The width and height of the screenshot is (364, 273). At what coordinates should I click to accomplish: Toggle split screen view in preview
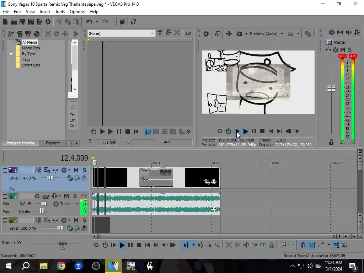[239, 34]
